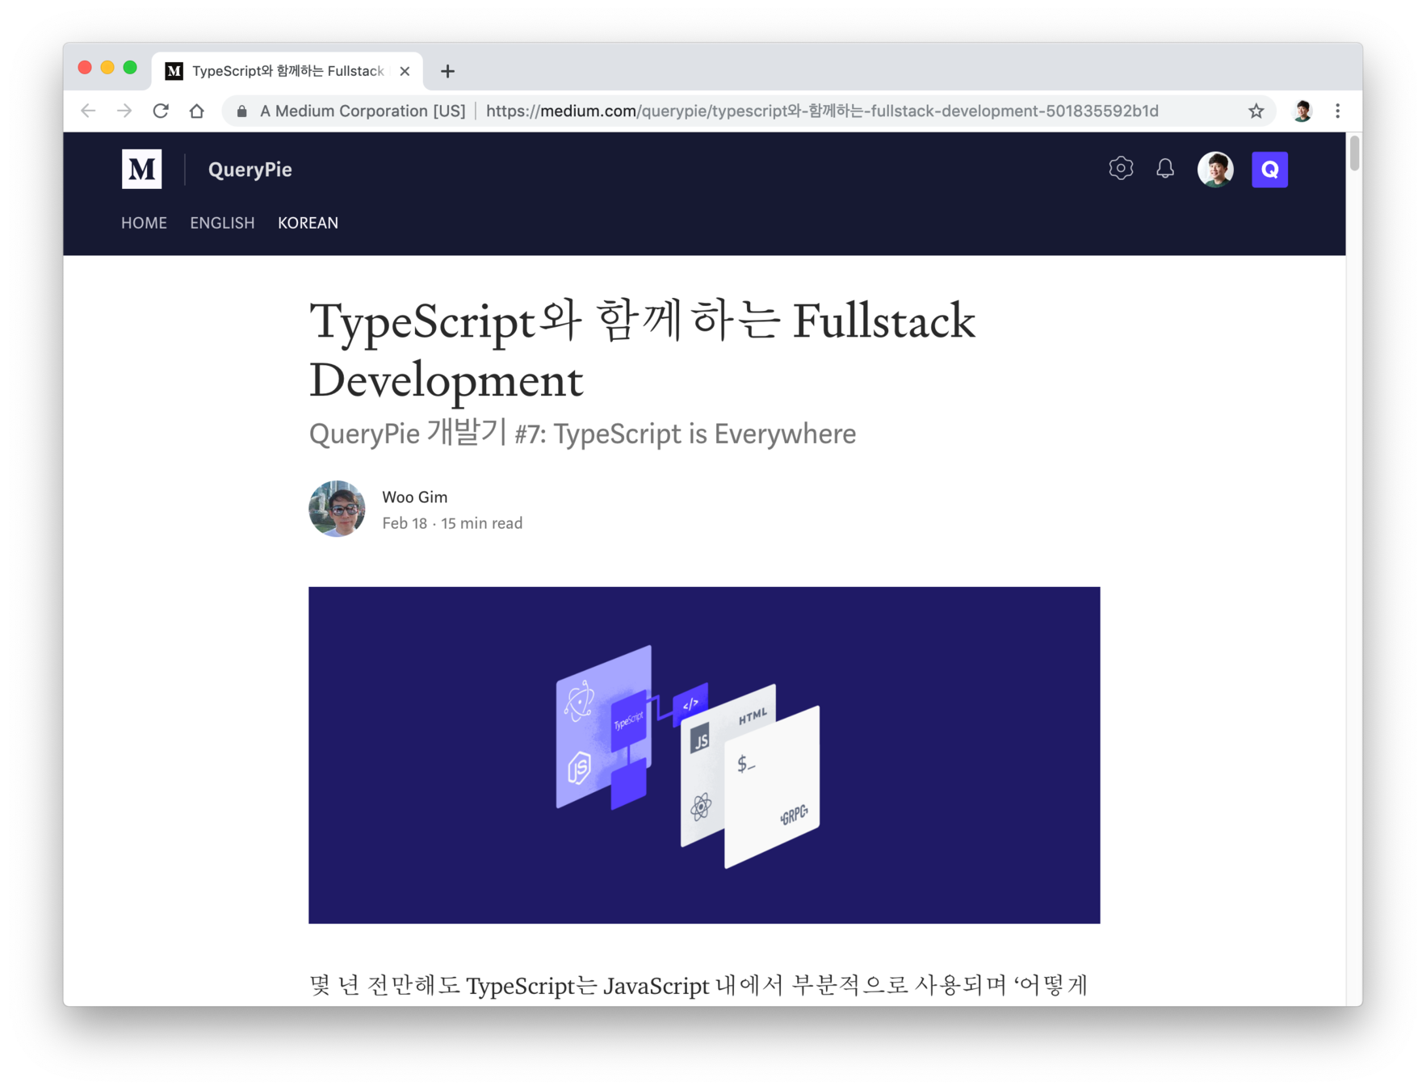Open author Woo Gim's profile name
This screenshot has width=1426, height=1090.
tap(414, 497)
